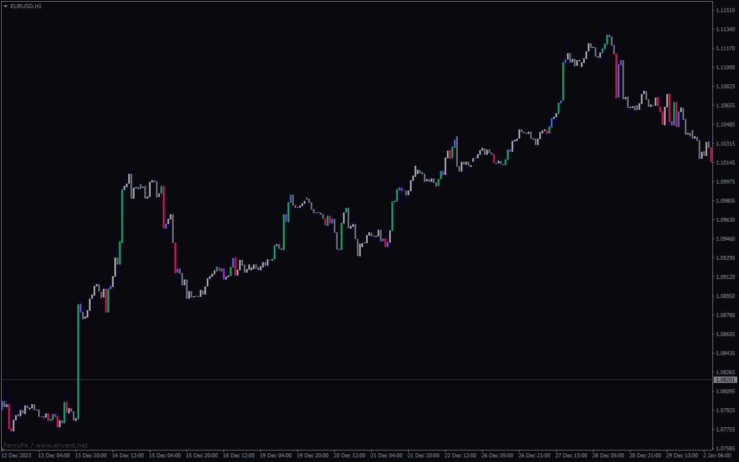Screen dimensions: 739x462
Task: Select the 21 Dec 04:00 time label
Action: click(x=386, y=456)
